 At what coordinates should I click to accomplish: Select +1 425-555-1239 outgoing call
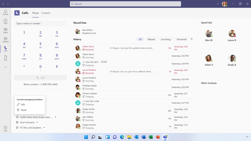133,103
